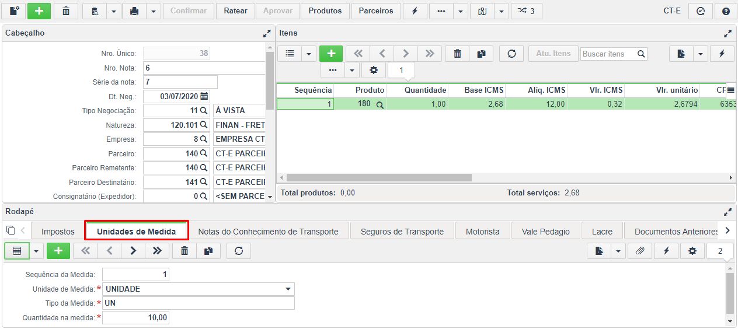Click the paperclip attachment icon in Rodapé

(x=640, y=251)
